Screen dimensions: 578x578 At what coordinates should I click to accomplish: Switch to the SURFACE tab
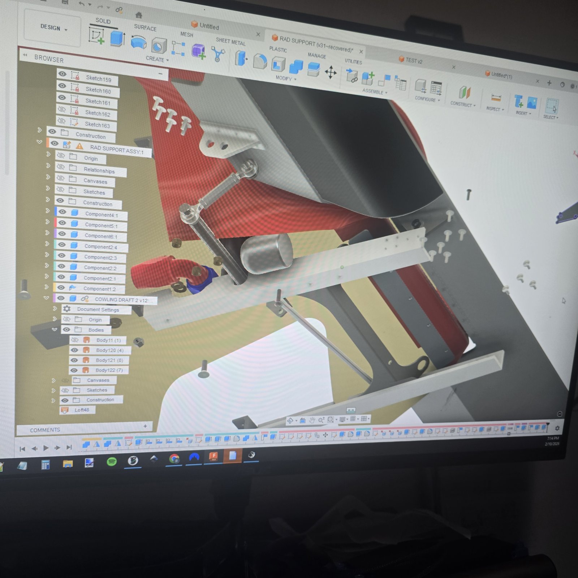145,27
